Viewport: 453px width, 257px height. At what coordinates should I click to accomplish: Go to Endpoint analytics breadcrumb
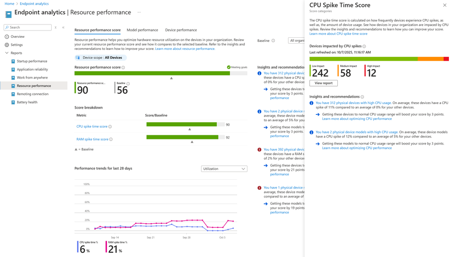(34, 4)
